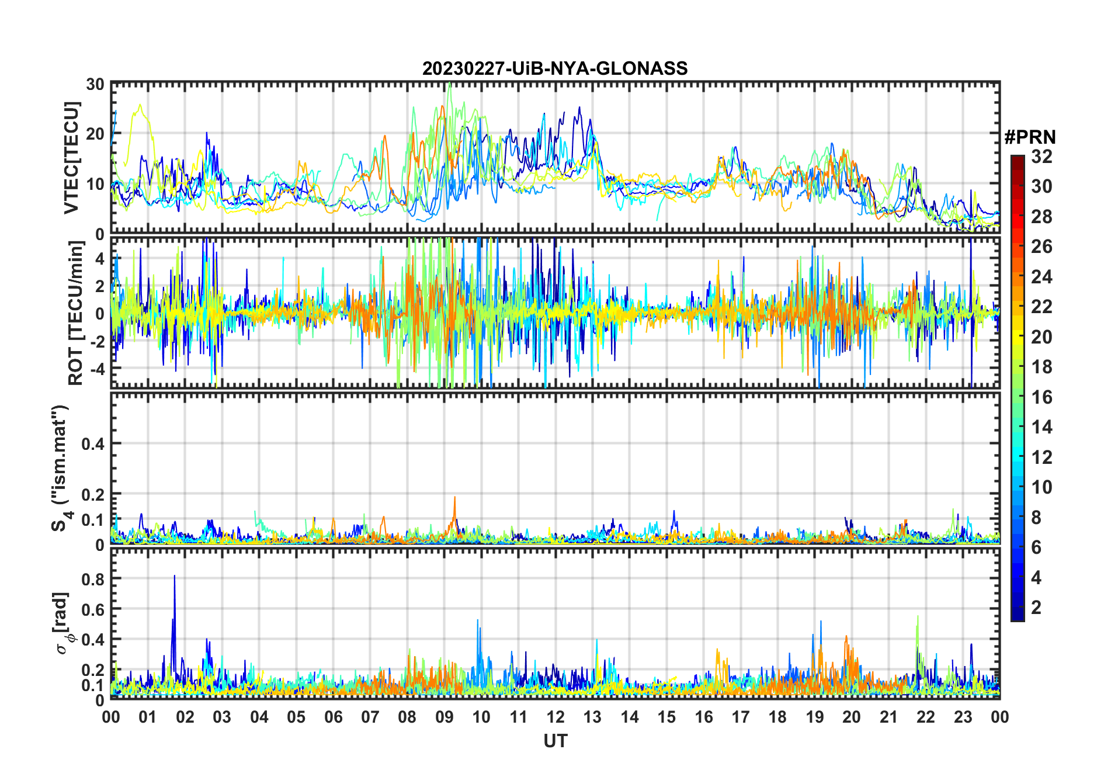Click the "0.1" tick on the σφ axis
Image resolution: width=1111 pixels, height=777 pixels.
click(x=93, y=685)
